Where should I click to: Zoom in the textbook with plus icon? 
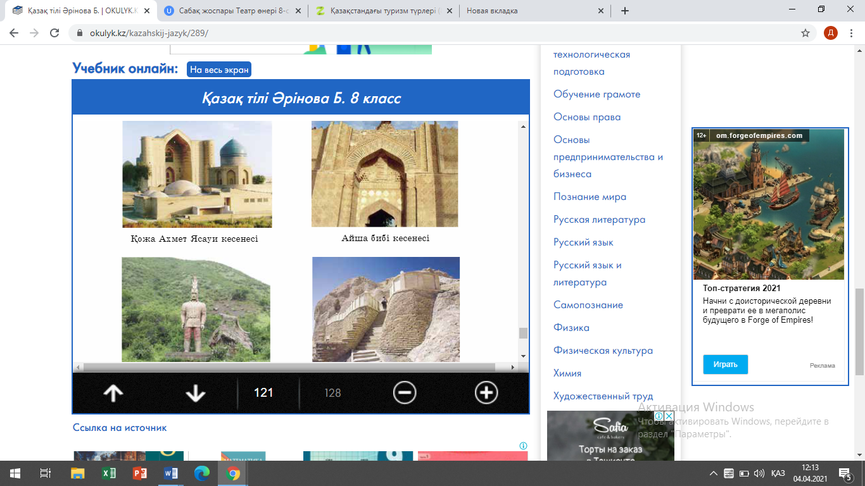point(486,393)
